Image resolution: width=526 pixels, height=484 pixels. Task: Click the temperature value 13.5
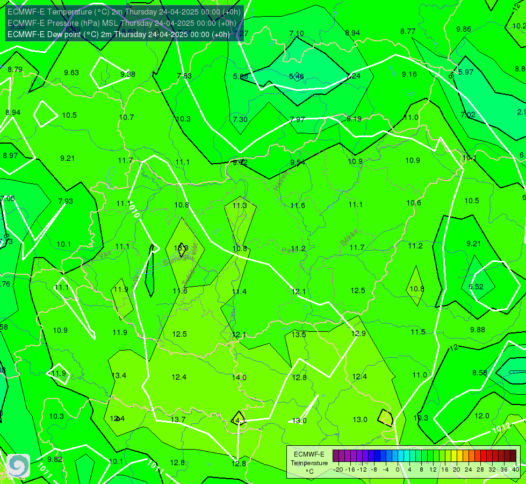tap(299, 334)
